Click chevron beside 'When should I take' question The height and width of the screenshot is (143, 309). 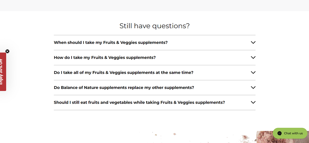tap(253, 43)
